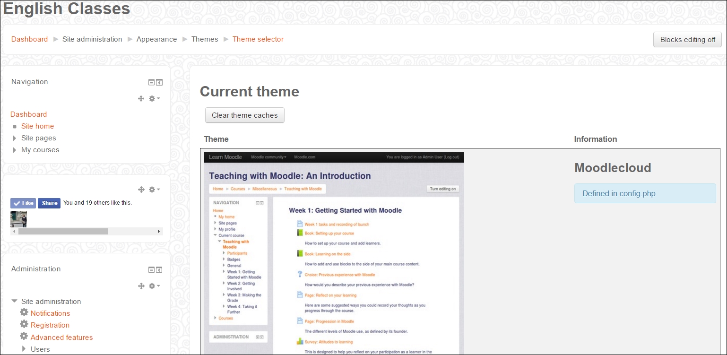Screen dimensions: 727x355
Task: Open the Administration block actions gear menu
Action: tap(154, 286)
